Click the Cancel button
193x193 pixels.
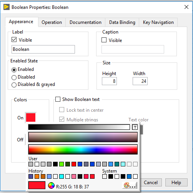151,183
